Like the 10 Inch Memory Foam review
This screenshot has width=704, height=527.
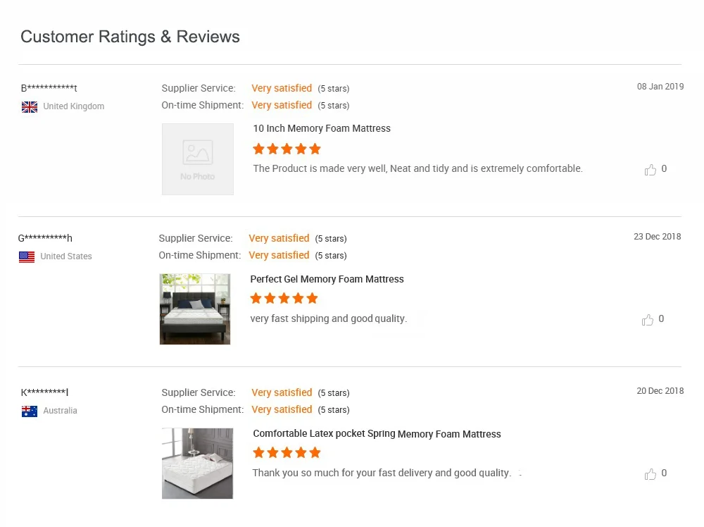coord(650,170)
